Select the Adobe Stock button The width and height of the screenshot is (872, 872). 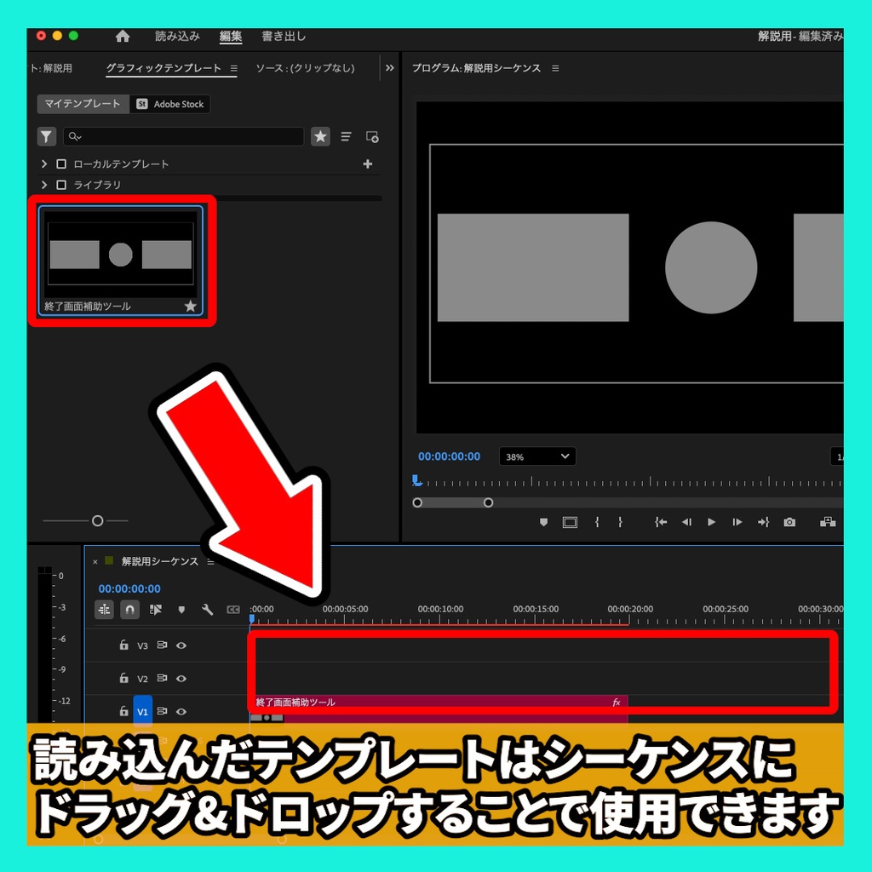click(x=170, y=104)
